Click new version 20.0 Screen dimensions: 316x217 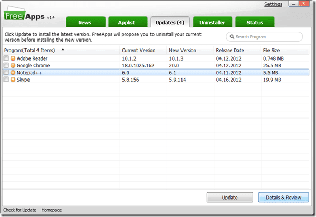point(174,66)
